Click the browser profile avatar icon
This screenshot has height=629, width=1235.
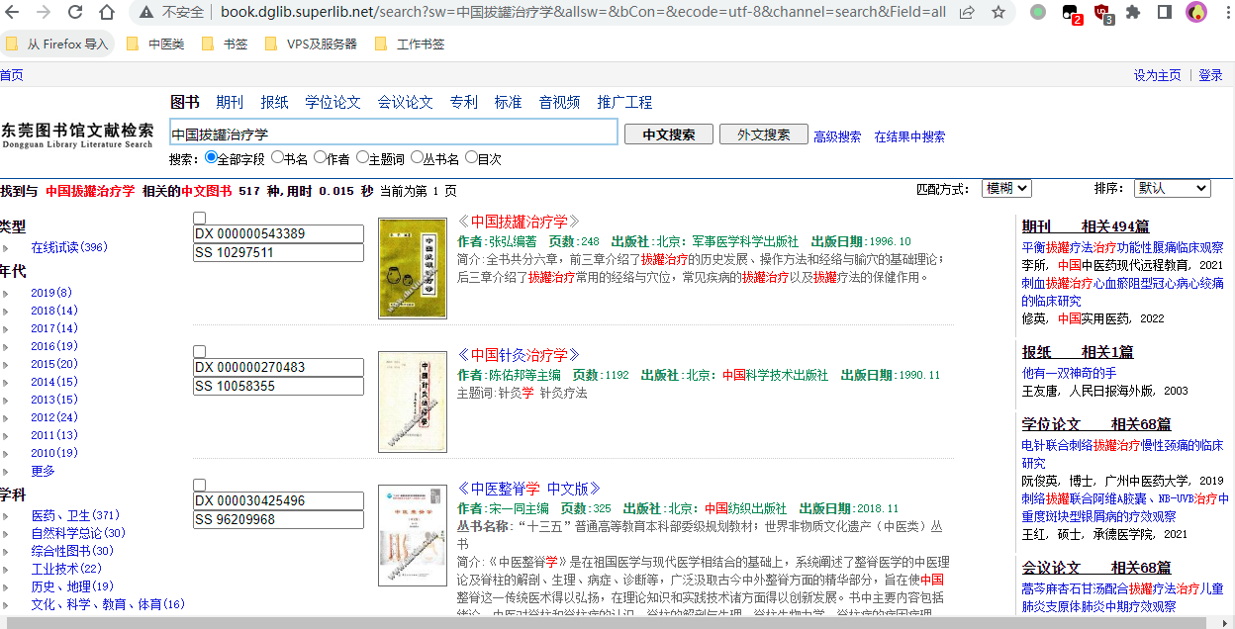pyautogui.click(x=1196, y=13)
